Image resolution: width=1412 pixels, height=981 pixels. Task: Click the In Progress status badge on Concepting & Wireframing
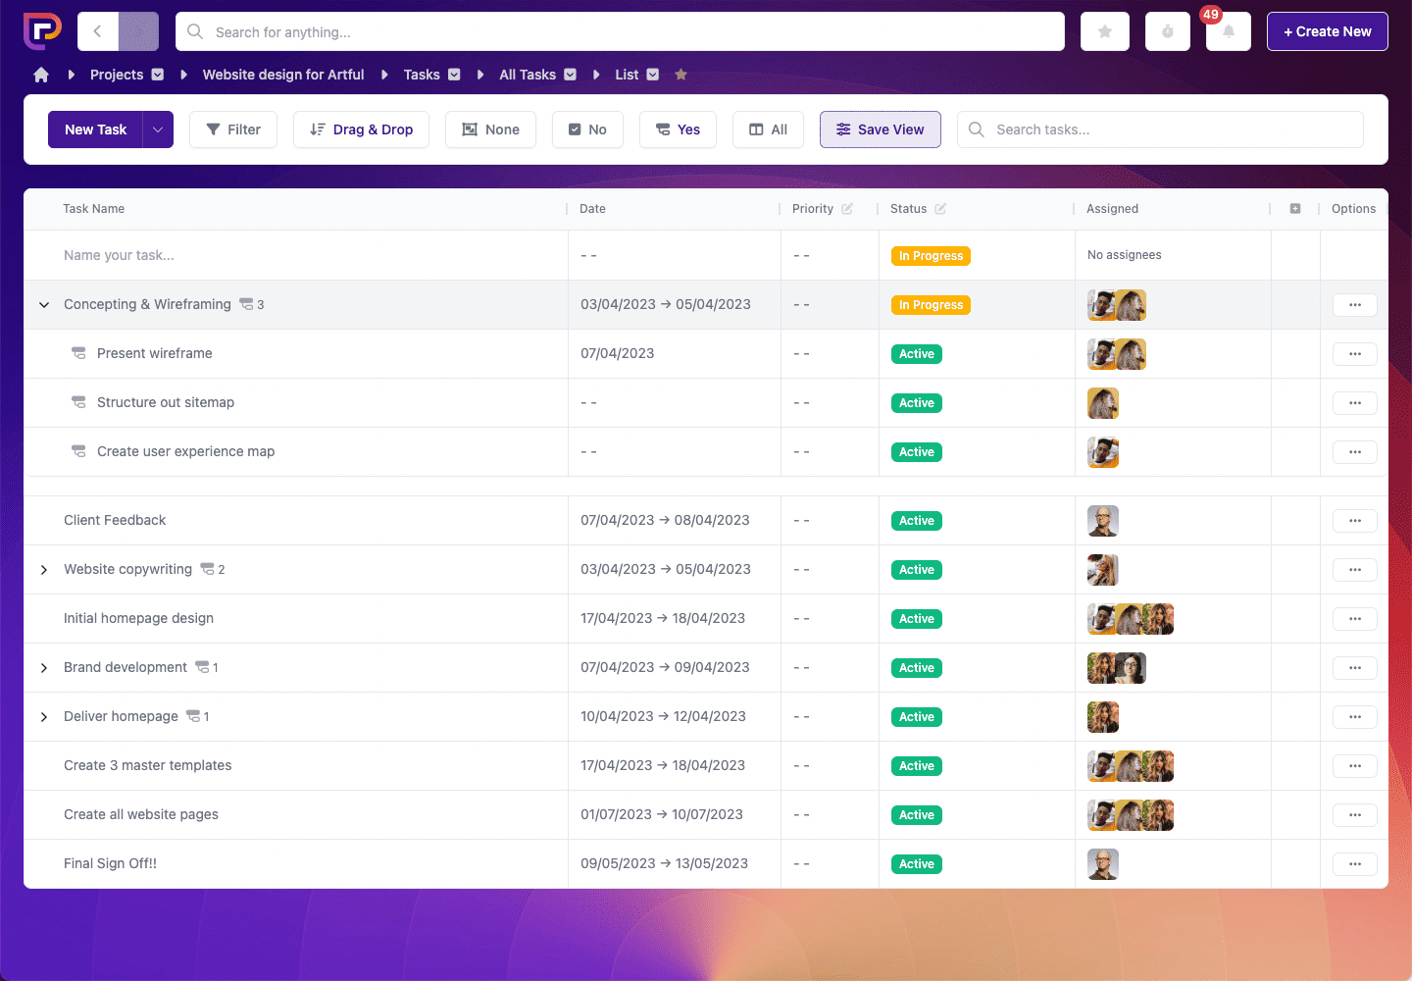pos(930,304)
